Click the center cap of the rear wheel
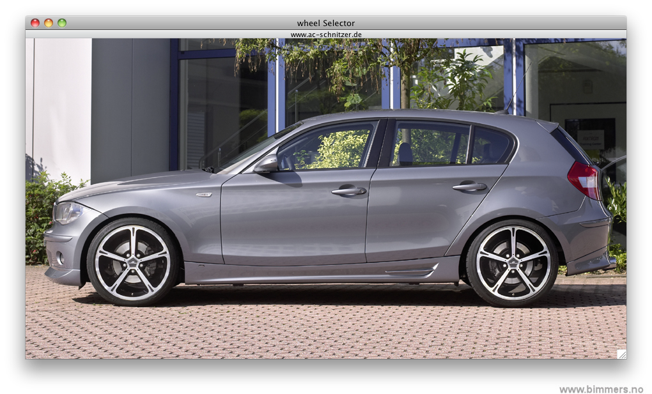Image resolution: width=652 pixels, height=394 pixels. (512, 262)
